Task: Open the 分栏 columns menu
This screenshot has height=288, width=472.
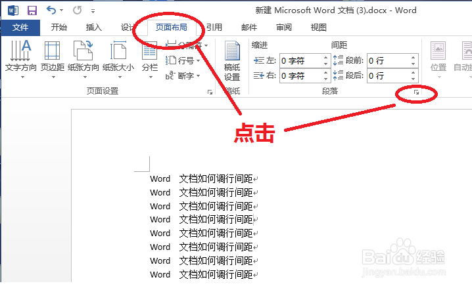Action: click(150, 60)
